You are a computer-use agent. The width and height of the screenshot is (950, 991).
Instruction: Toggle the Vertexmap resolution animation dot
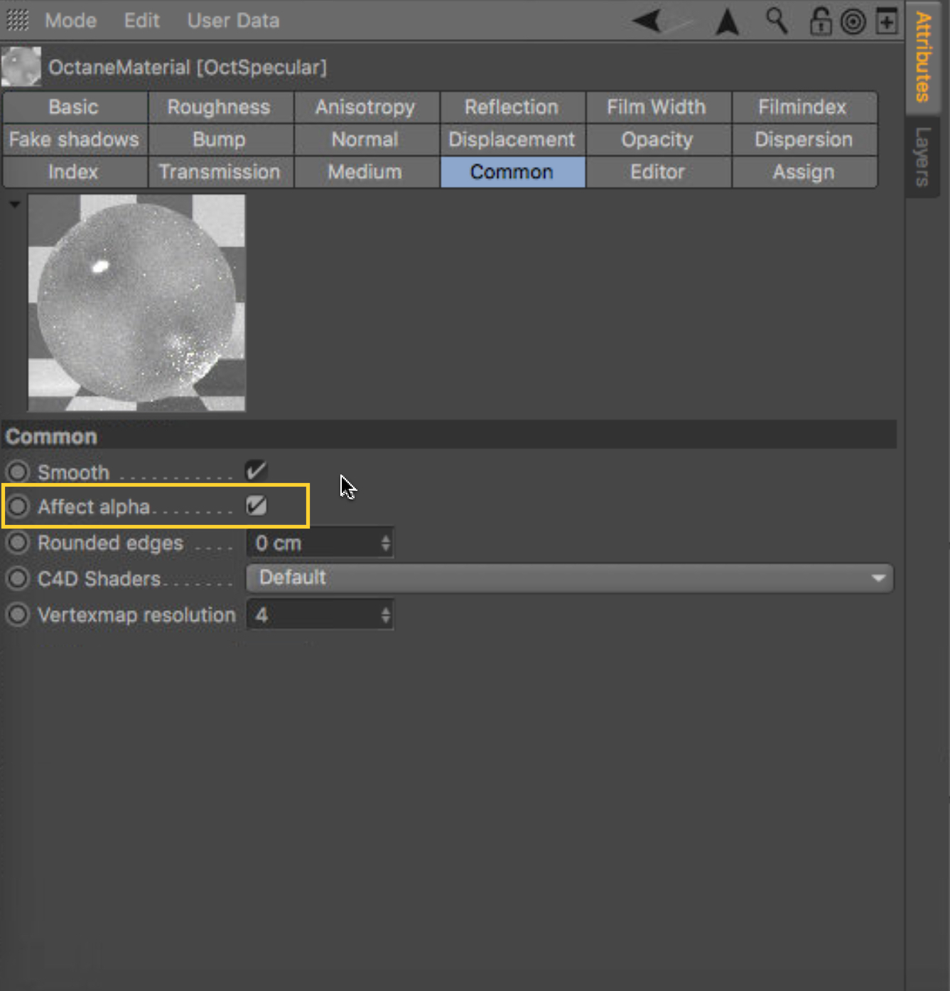(x=18, y=614)
